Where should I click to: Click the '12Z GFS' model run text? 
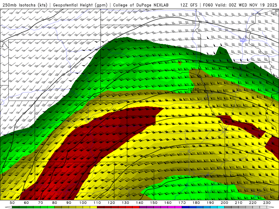click(x=189, y=5)
